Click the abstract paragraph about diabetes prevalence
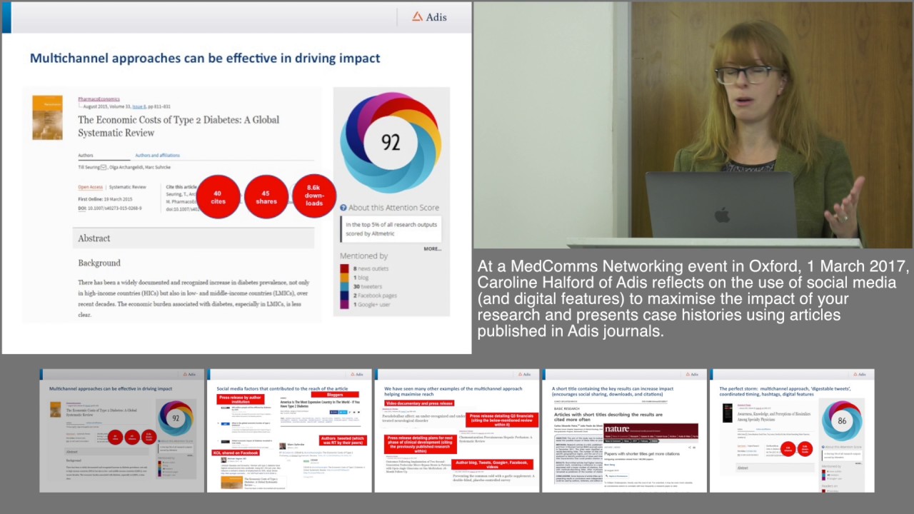Screen dimensions: 914x514 click(x=193, y=298)
